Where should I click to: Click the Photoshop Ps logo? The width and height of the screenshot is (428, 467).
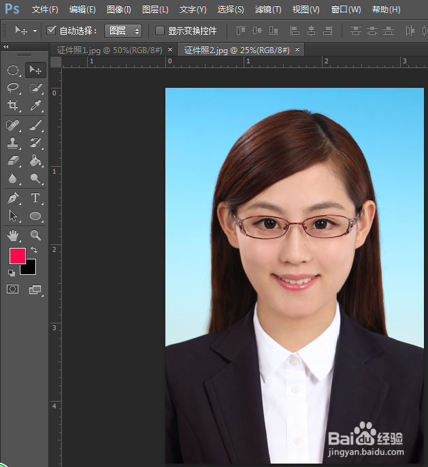pos(12,9)
